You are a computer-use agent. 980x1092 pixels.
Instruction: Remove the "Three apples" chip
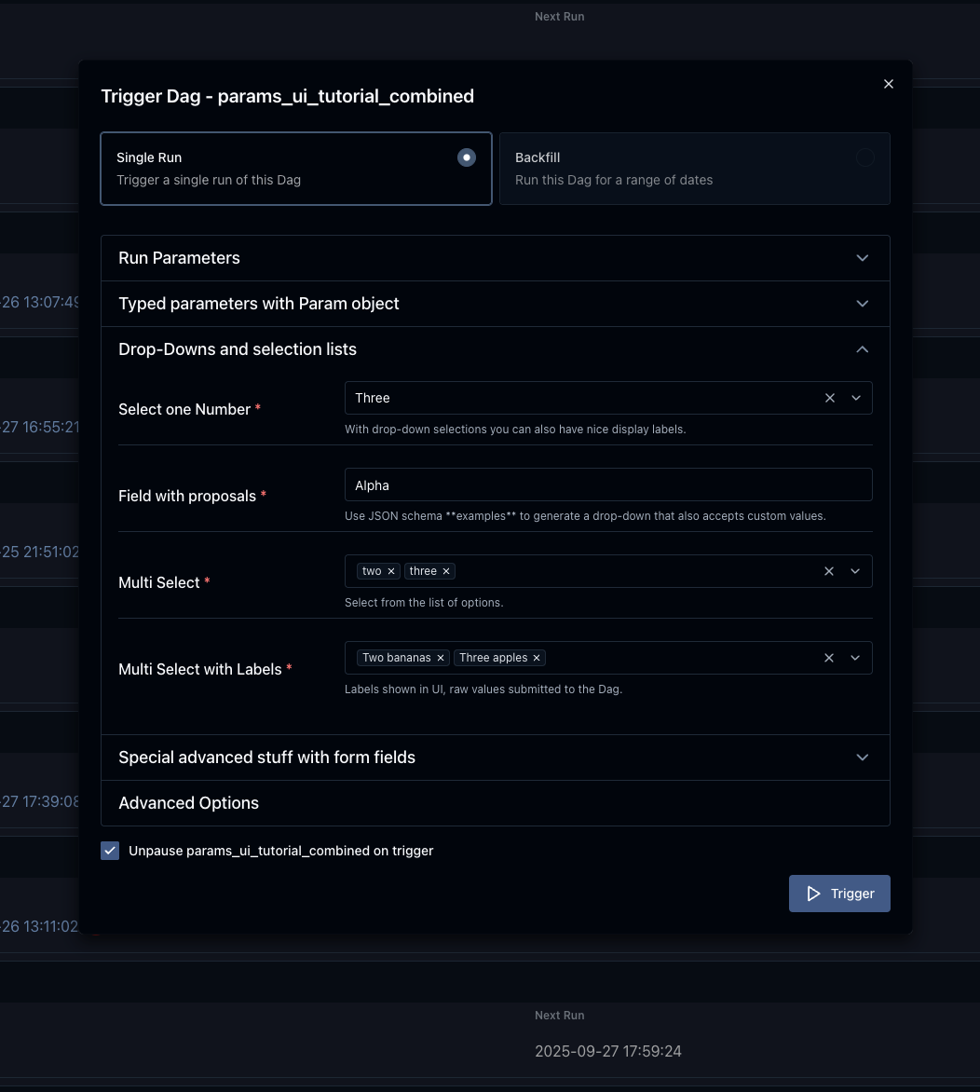click(537, 657)
